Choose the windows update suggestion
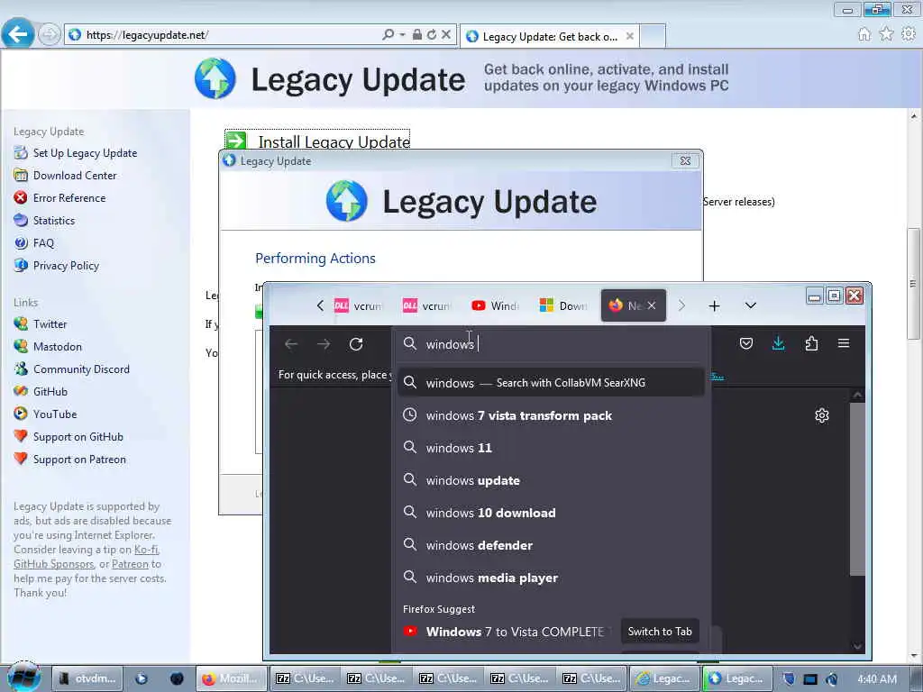 click(x=551, y=481)
